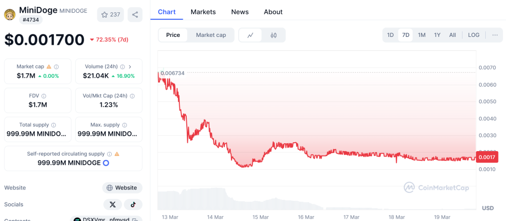Screen dimensions: 506x221
Task: Select the 1M time range button
Action: [x=422, y=35]
